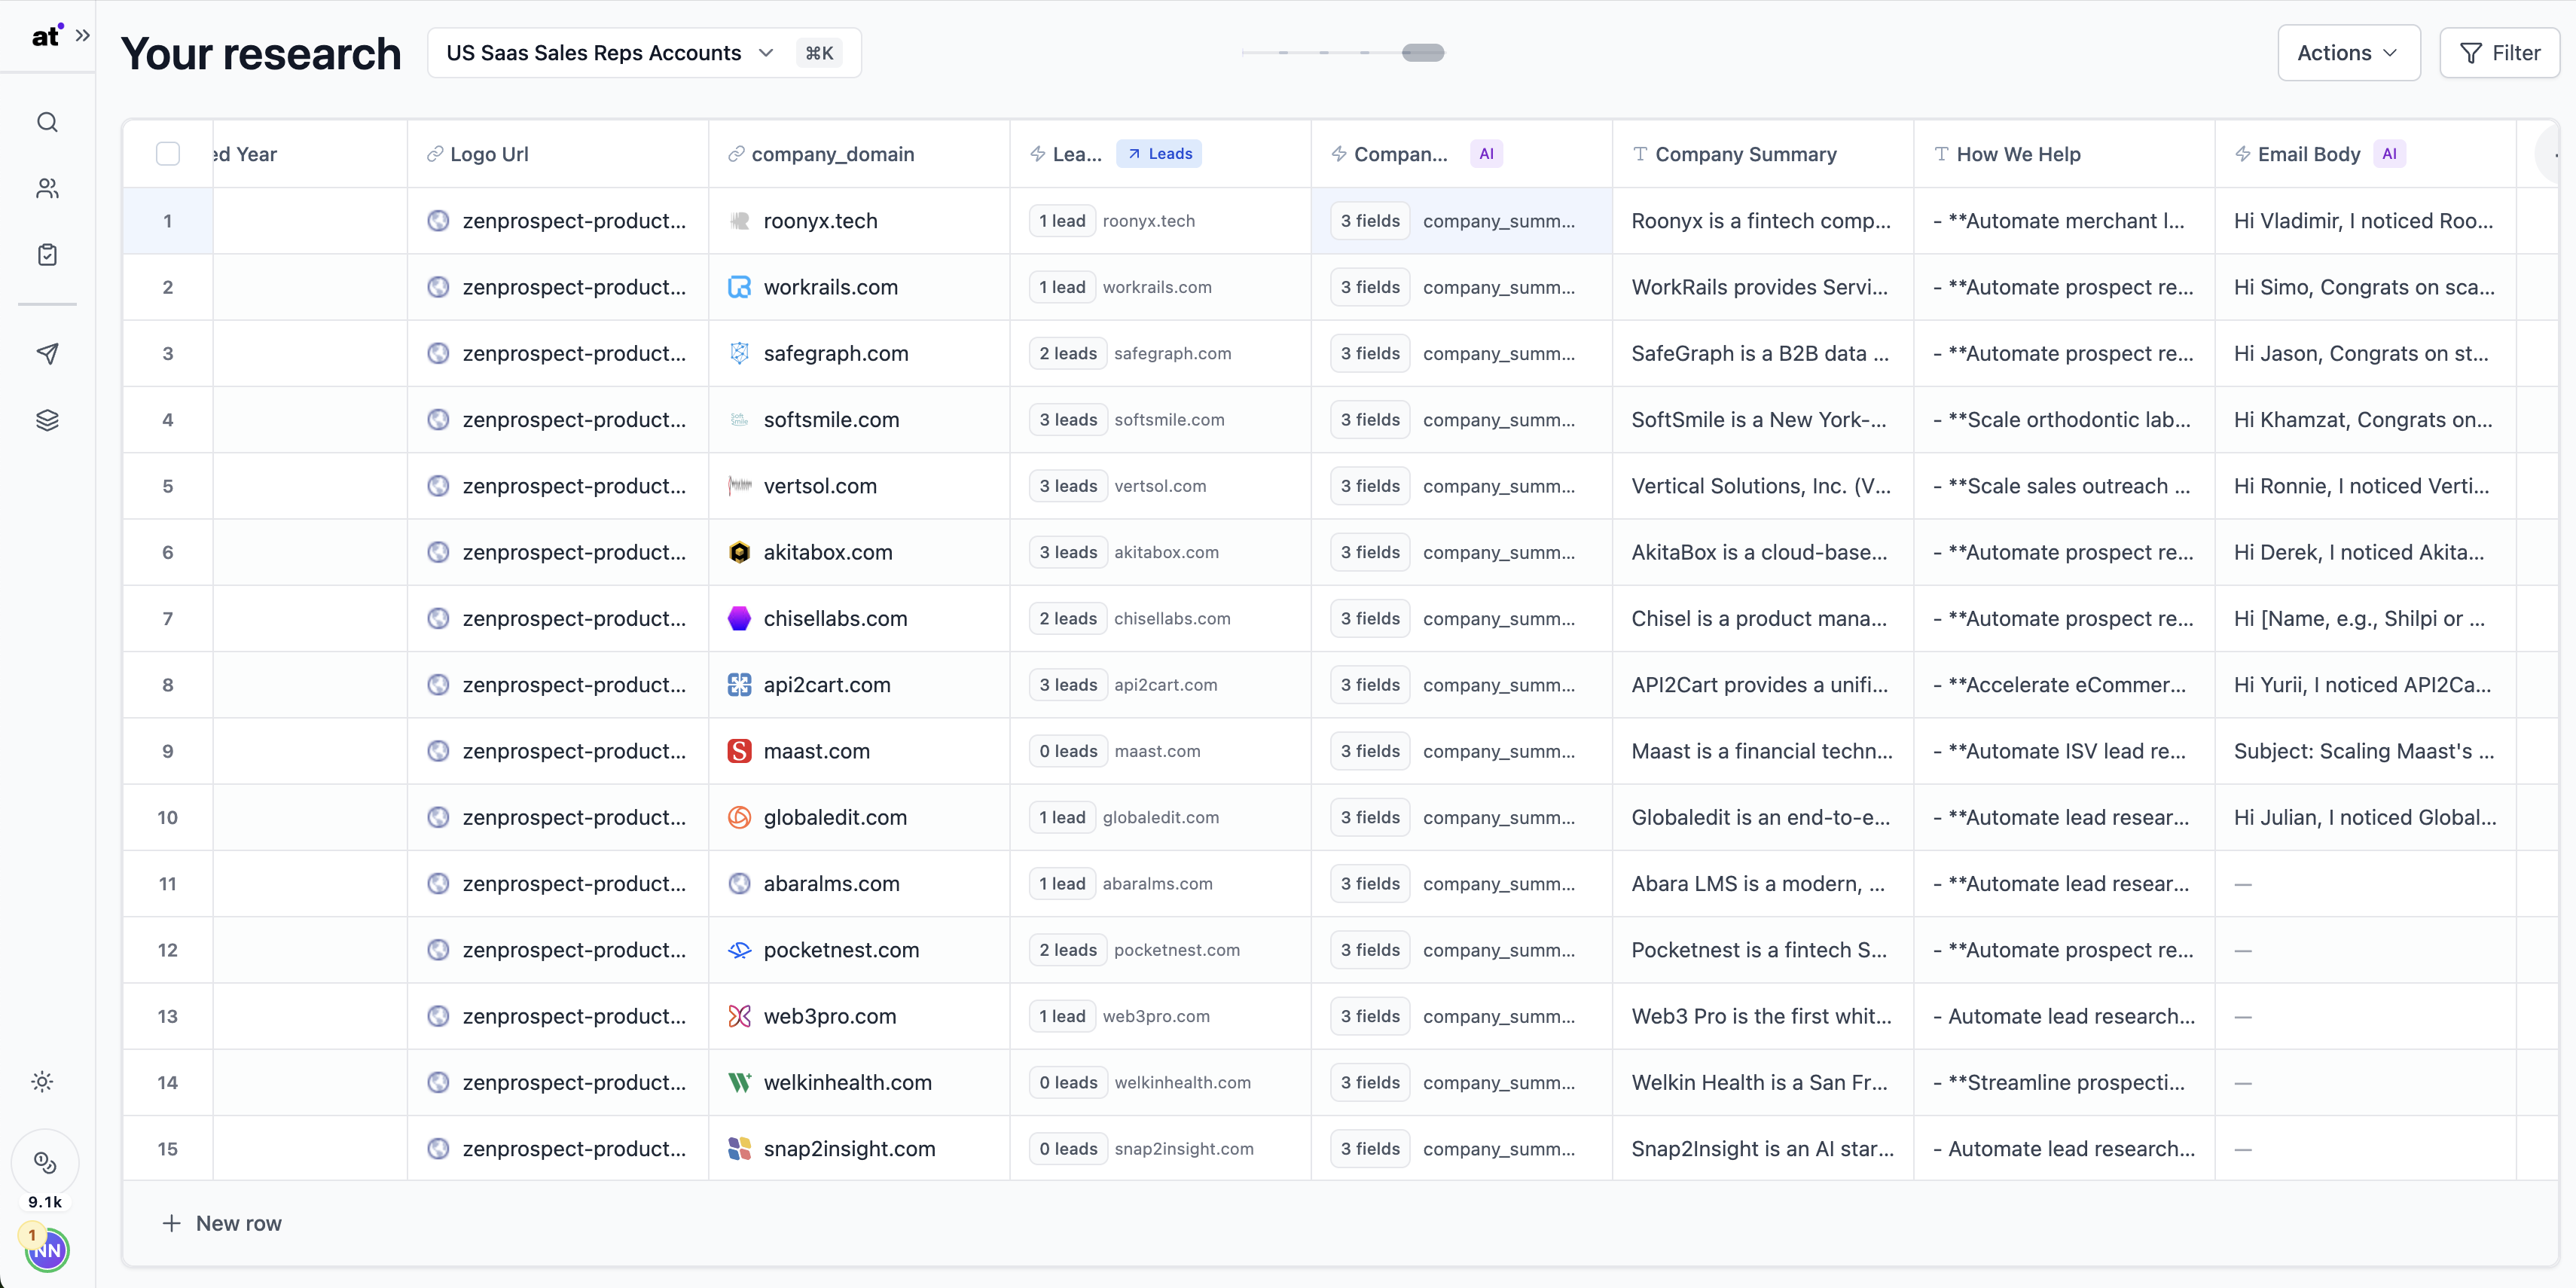Click the NN user avatar
The width and height of the screenshot is (2576, 1288).
(47, 1249)
